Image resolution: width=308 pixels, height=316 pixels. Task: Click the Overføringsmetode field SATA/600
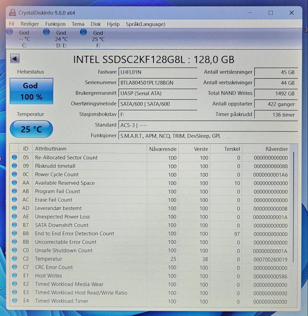tap(158, 104)
